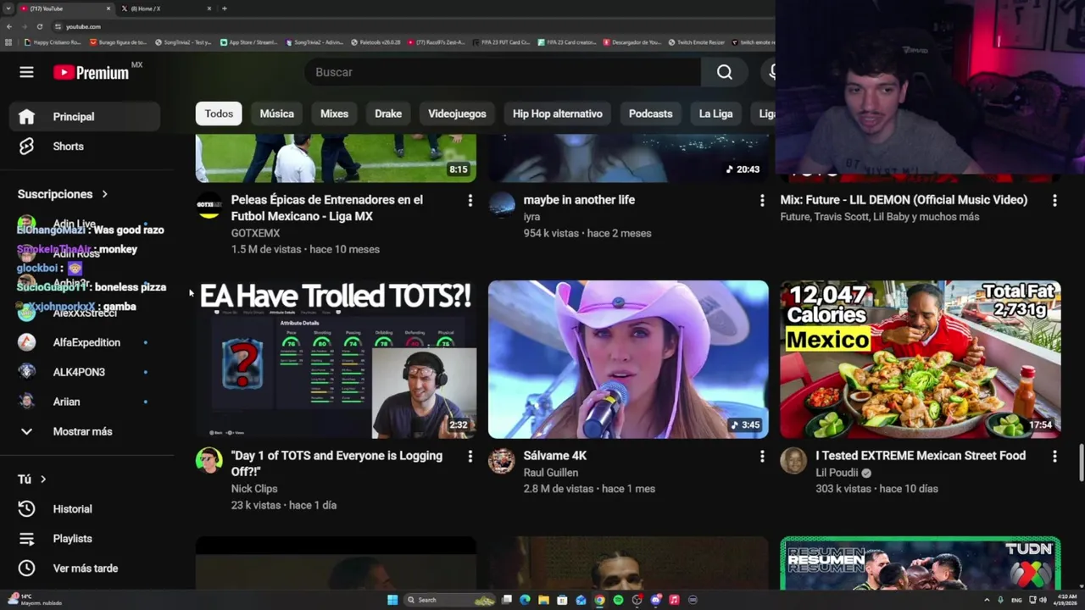The height and width of the screenshot is (610, 1085).
Task: Open Chrome tab search dropdown
Action: coord(8,8)
